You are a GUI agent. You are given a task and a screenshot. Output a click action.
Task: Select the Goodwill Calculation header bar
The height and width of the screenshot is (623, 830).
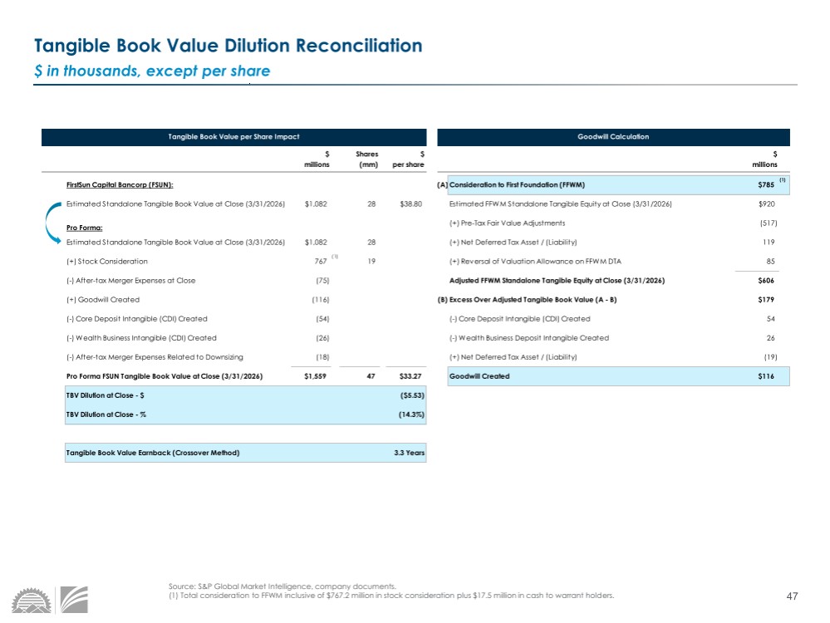[x=613, y=136]
